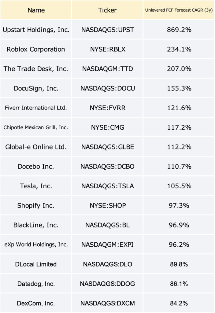Select the Docebo Inc. name cell
Screen dimensions: 215x313
(x=36, y=167)
